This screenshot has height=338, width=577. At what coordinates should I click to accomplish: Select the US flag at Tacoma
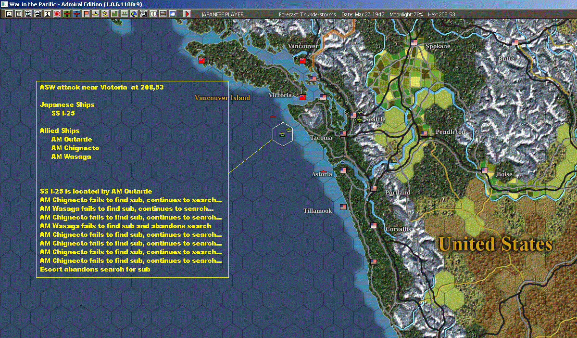[x=343, y=134]
